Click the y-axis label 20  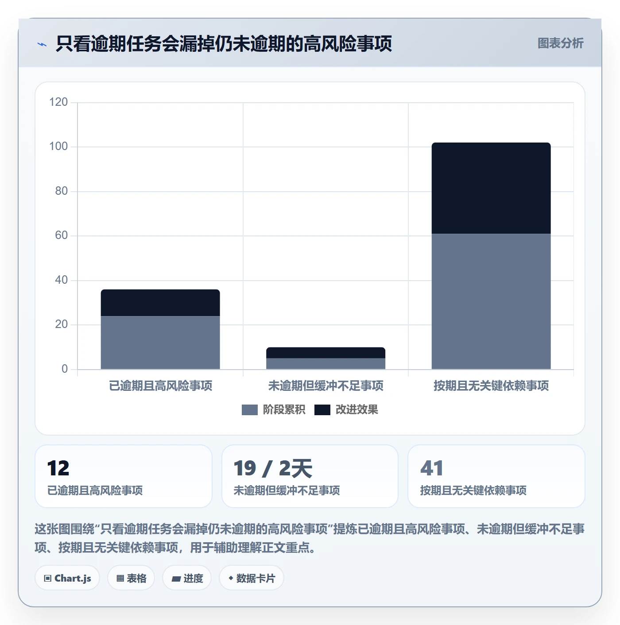(61, 324)
